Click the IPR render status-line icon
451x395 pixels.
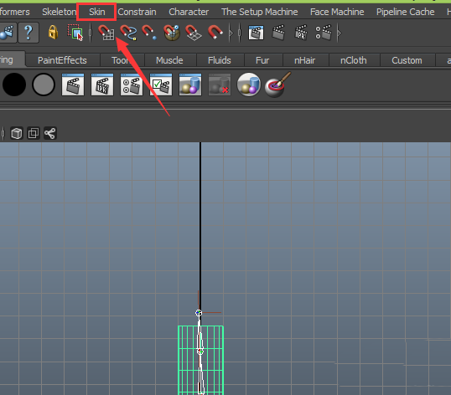301,33
